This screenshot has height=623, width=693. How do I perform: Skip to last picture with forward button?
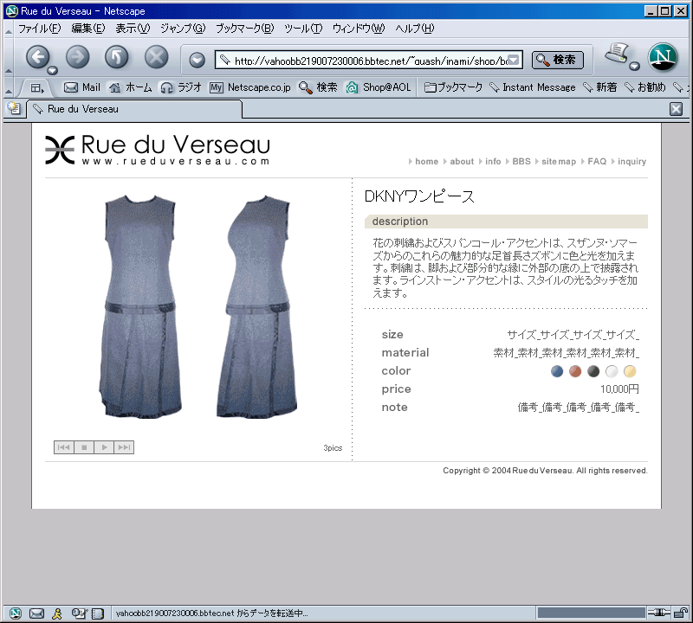(x=124, y=447)
